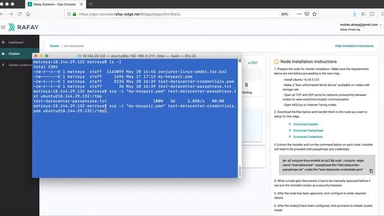Select the Rafay Systems - Ops Console tab
Viewport: 384px width, 216px height.
[x=55, y=4]
